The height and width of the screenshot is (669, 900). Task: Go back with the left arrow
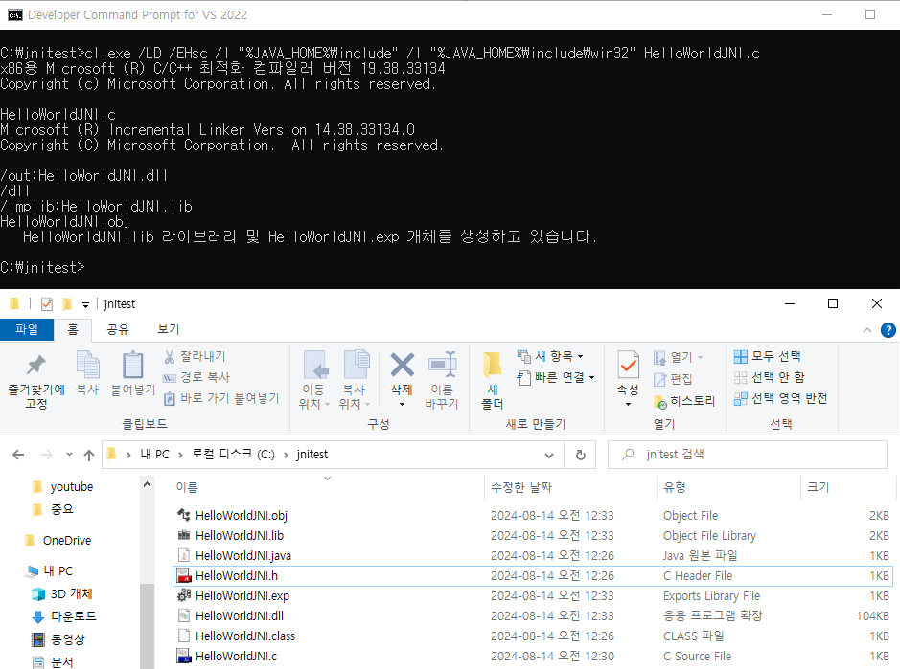[18, 455]
